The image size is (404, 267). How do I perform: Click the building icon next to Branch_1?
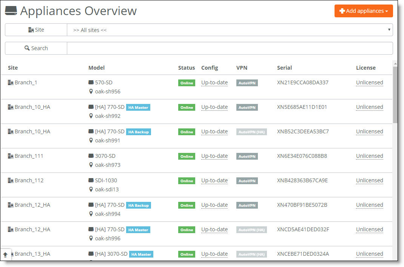[11, 82]
